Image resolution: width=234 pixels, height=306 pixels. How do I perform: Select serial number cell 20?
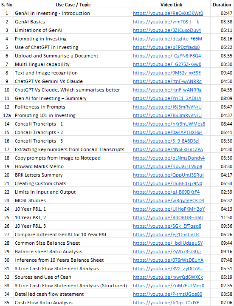click(x=7, y=175)
